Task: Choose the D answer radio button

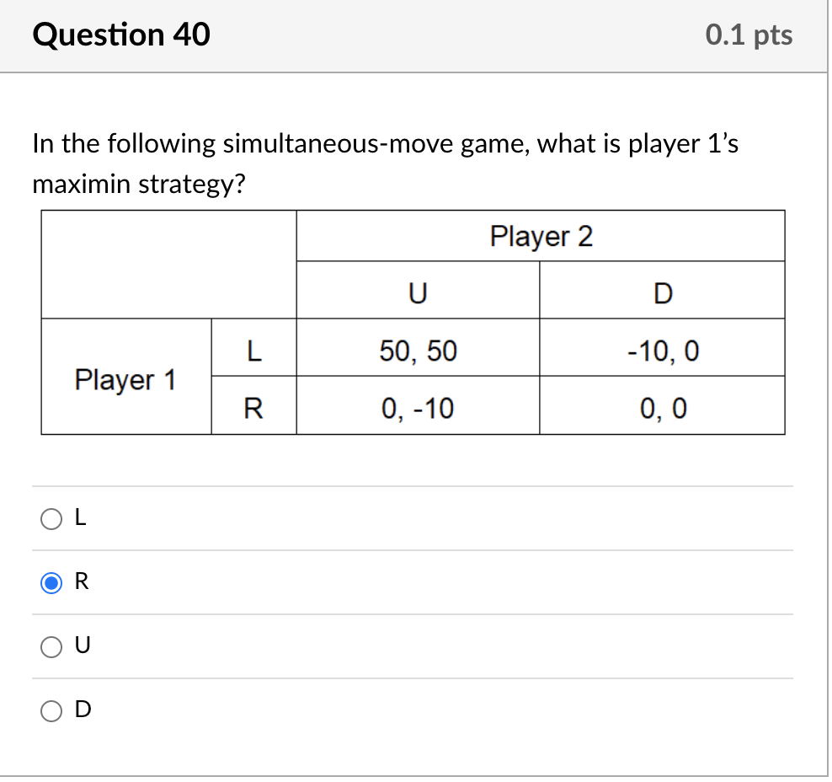Action: pos(51,711)
